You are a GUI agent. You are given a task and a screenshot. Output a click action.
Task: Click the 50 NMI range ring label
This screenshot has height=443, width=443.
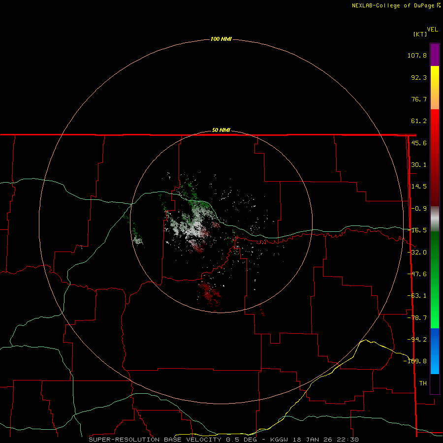pos(221,130)
